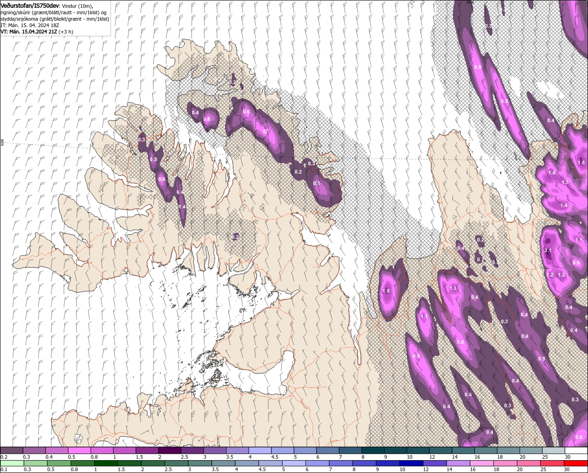Click the "1.8" snowfall value on the map
Screen dimensions: 588x473
pyautogui.click(x=581, y=163)
